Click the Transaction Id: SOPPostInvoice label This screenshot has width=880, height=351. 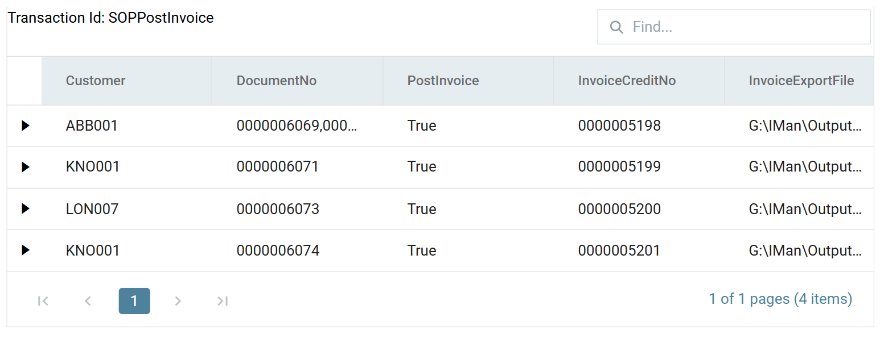click(x=111, y=18)
